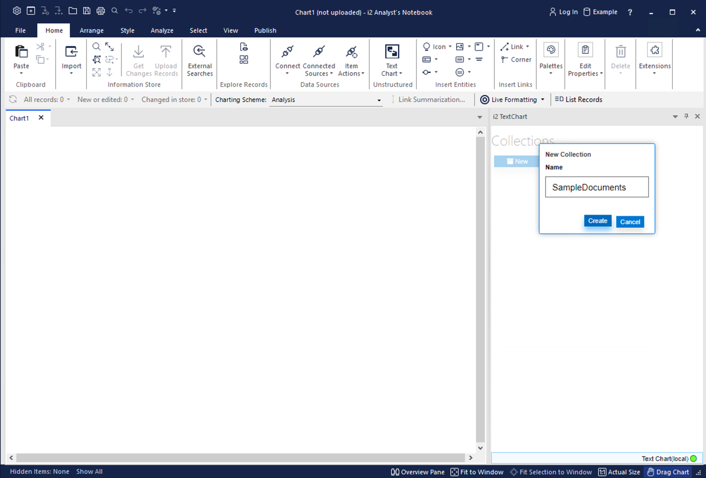Enable Drag Chart mode

[x=668, y=472]
